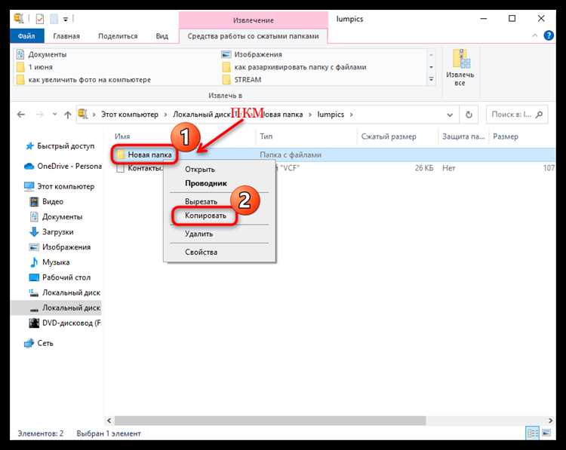
Task: Switch to the Вид tab
Action: pos(161,35)
